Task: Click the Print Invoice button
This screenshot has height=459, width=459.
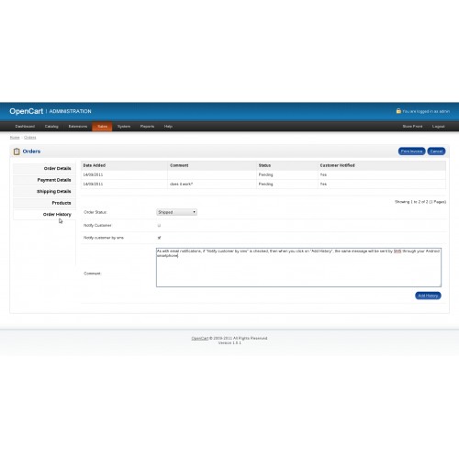Action: [411, 151]
